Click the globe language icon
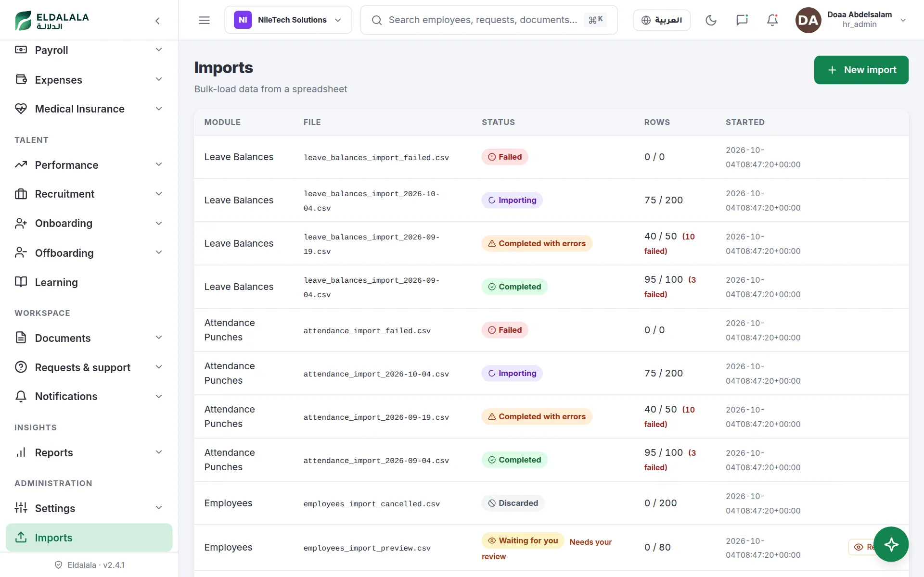This screenshot has height=577, width=924. click(646, 20)
